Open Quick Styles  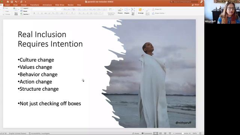point(147,12)
